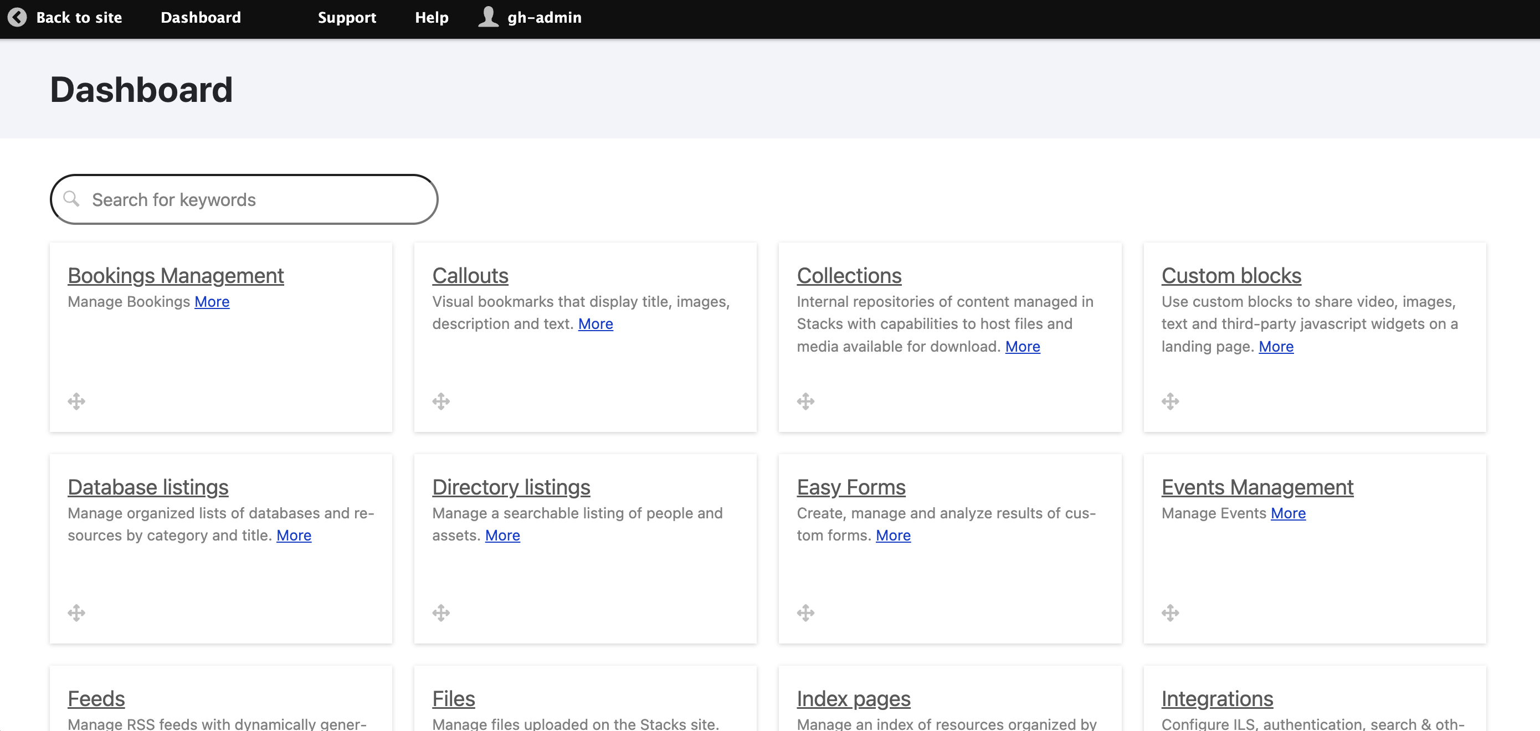Screen dimensions: 1540x731
Task: Click the Back to site arrow icon
Action: (x=17, y=17)
